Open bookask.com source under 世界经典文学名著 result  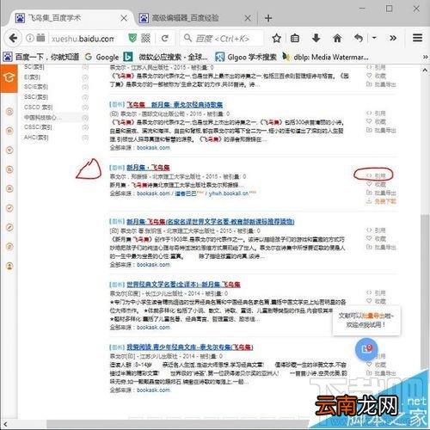pos(153,328)
